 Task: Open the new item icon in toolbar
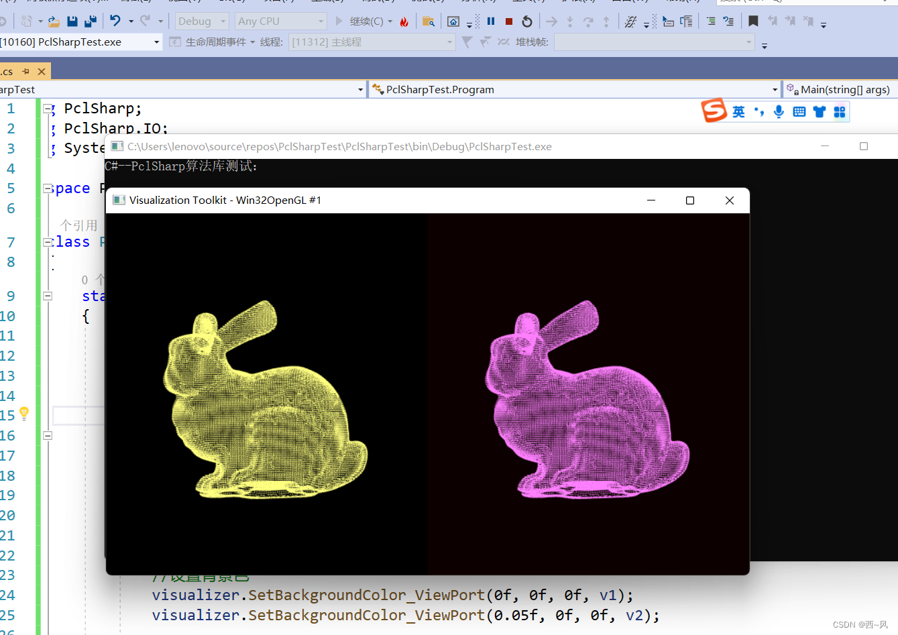(x=27, y=21)
